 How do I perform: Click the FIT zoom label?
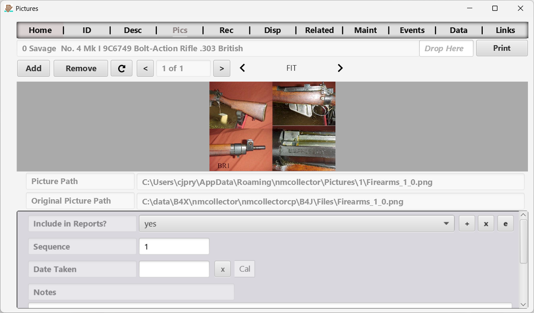coord(292,68)
